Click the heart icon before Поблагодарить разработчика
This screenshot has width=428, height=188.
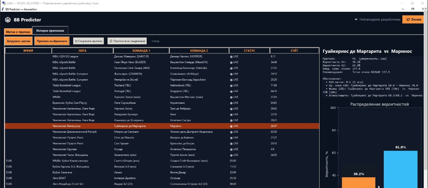(x=356, y=20)
